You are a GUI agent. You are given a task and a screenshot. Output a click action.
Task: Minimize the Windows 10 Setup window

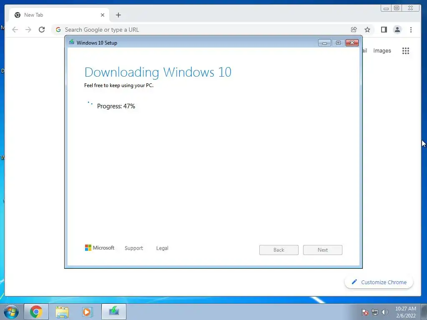click(324, 43)
